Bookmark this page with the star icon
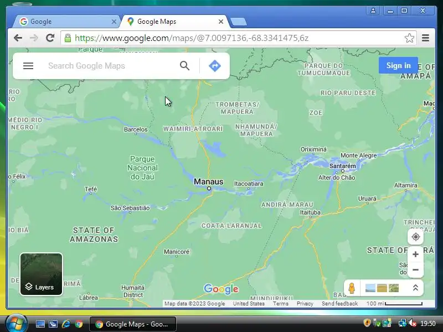 click(x=409, y=38)
